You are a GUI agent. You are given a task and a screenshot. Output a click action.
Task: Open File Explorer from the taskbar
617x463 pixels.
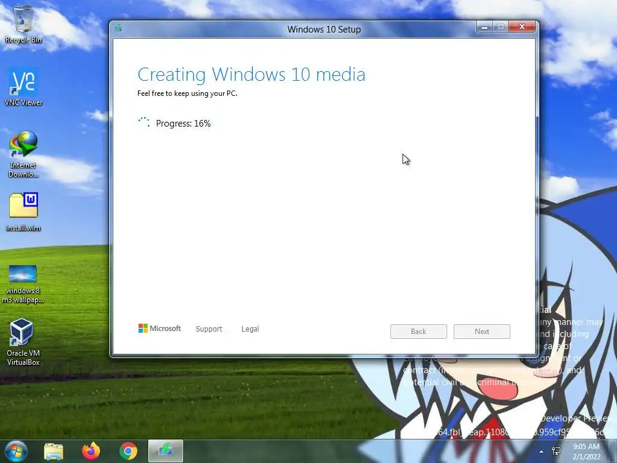(54, 452)
